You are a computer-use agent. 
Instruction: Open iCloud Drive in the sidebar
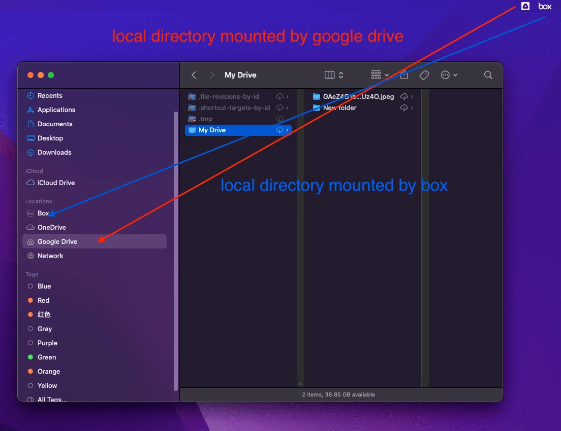[95, 183]
